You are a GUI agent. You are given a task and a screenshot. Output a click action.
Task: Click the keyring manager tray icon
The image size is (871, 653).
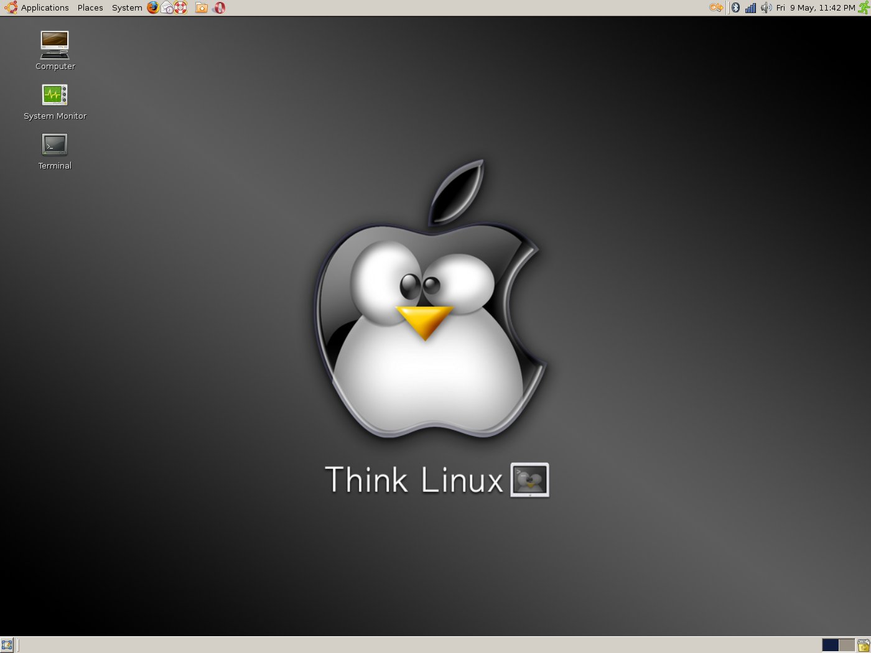pyautogui.click(x=716, y=7)
